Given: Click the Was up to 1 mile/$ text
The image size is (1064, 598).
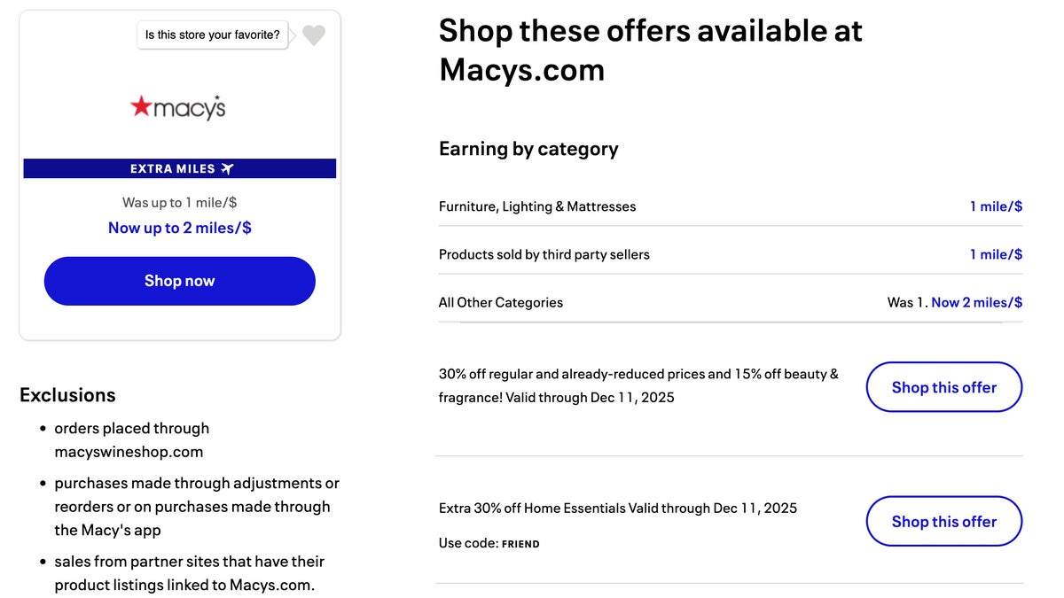Looking at the screenshot, I should point(179,202).
